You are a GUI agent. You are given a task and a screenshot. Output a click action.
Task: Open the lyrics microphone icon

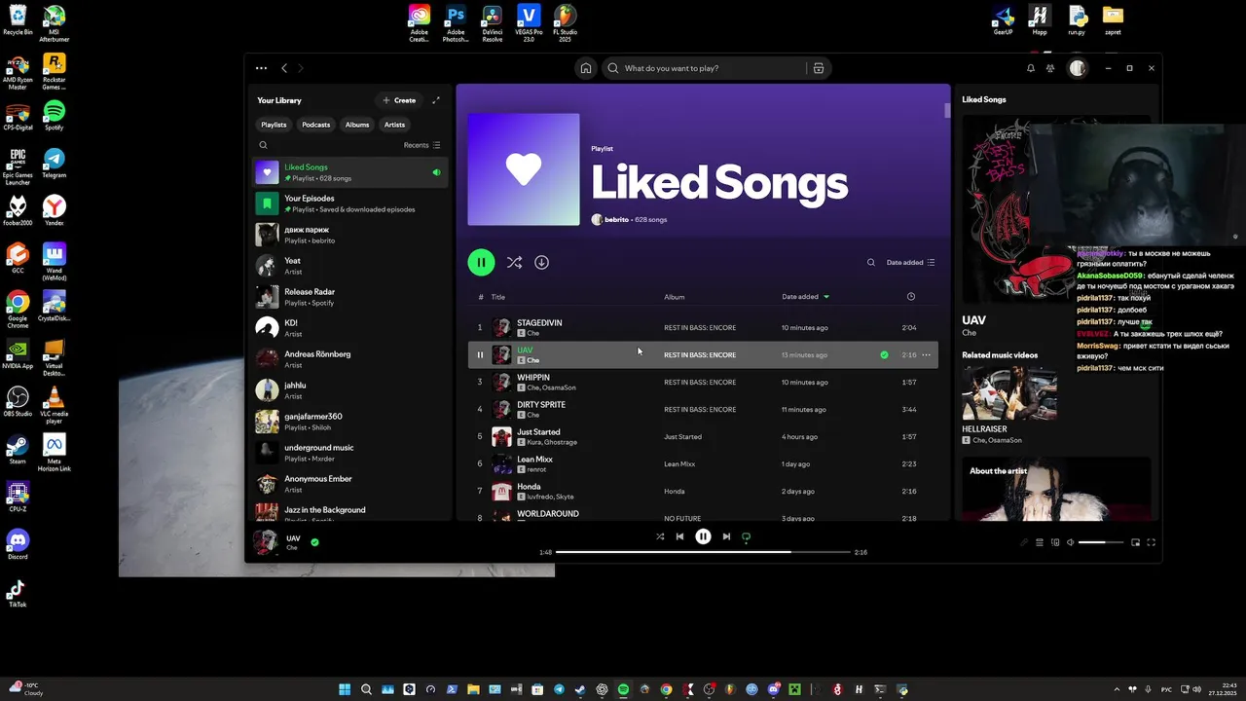click(1023, 542)
